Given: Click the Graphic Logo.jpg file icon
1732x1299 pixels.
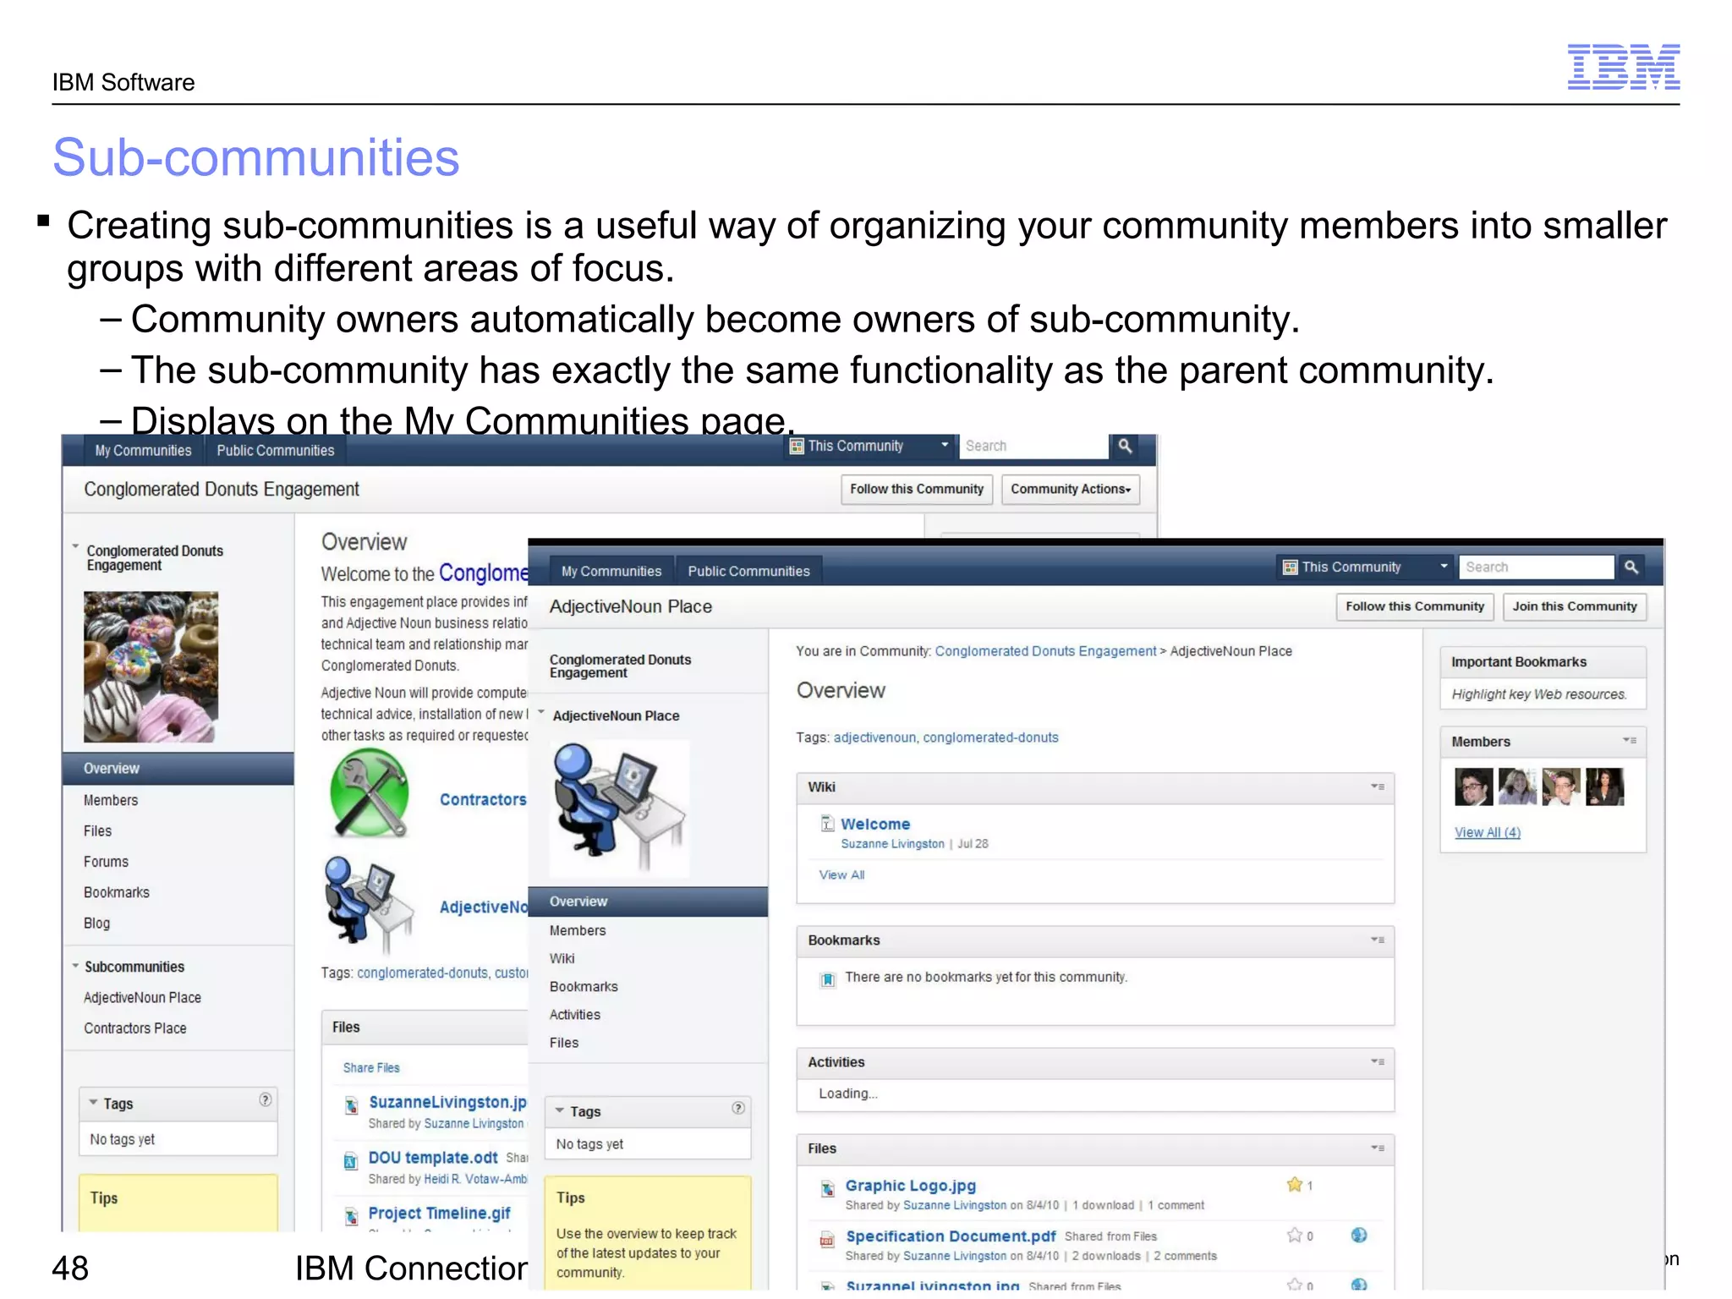Looking at the screenshot, I should 828,1188.
